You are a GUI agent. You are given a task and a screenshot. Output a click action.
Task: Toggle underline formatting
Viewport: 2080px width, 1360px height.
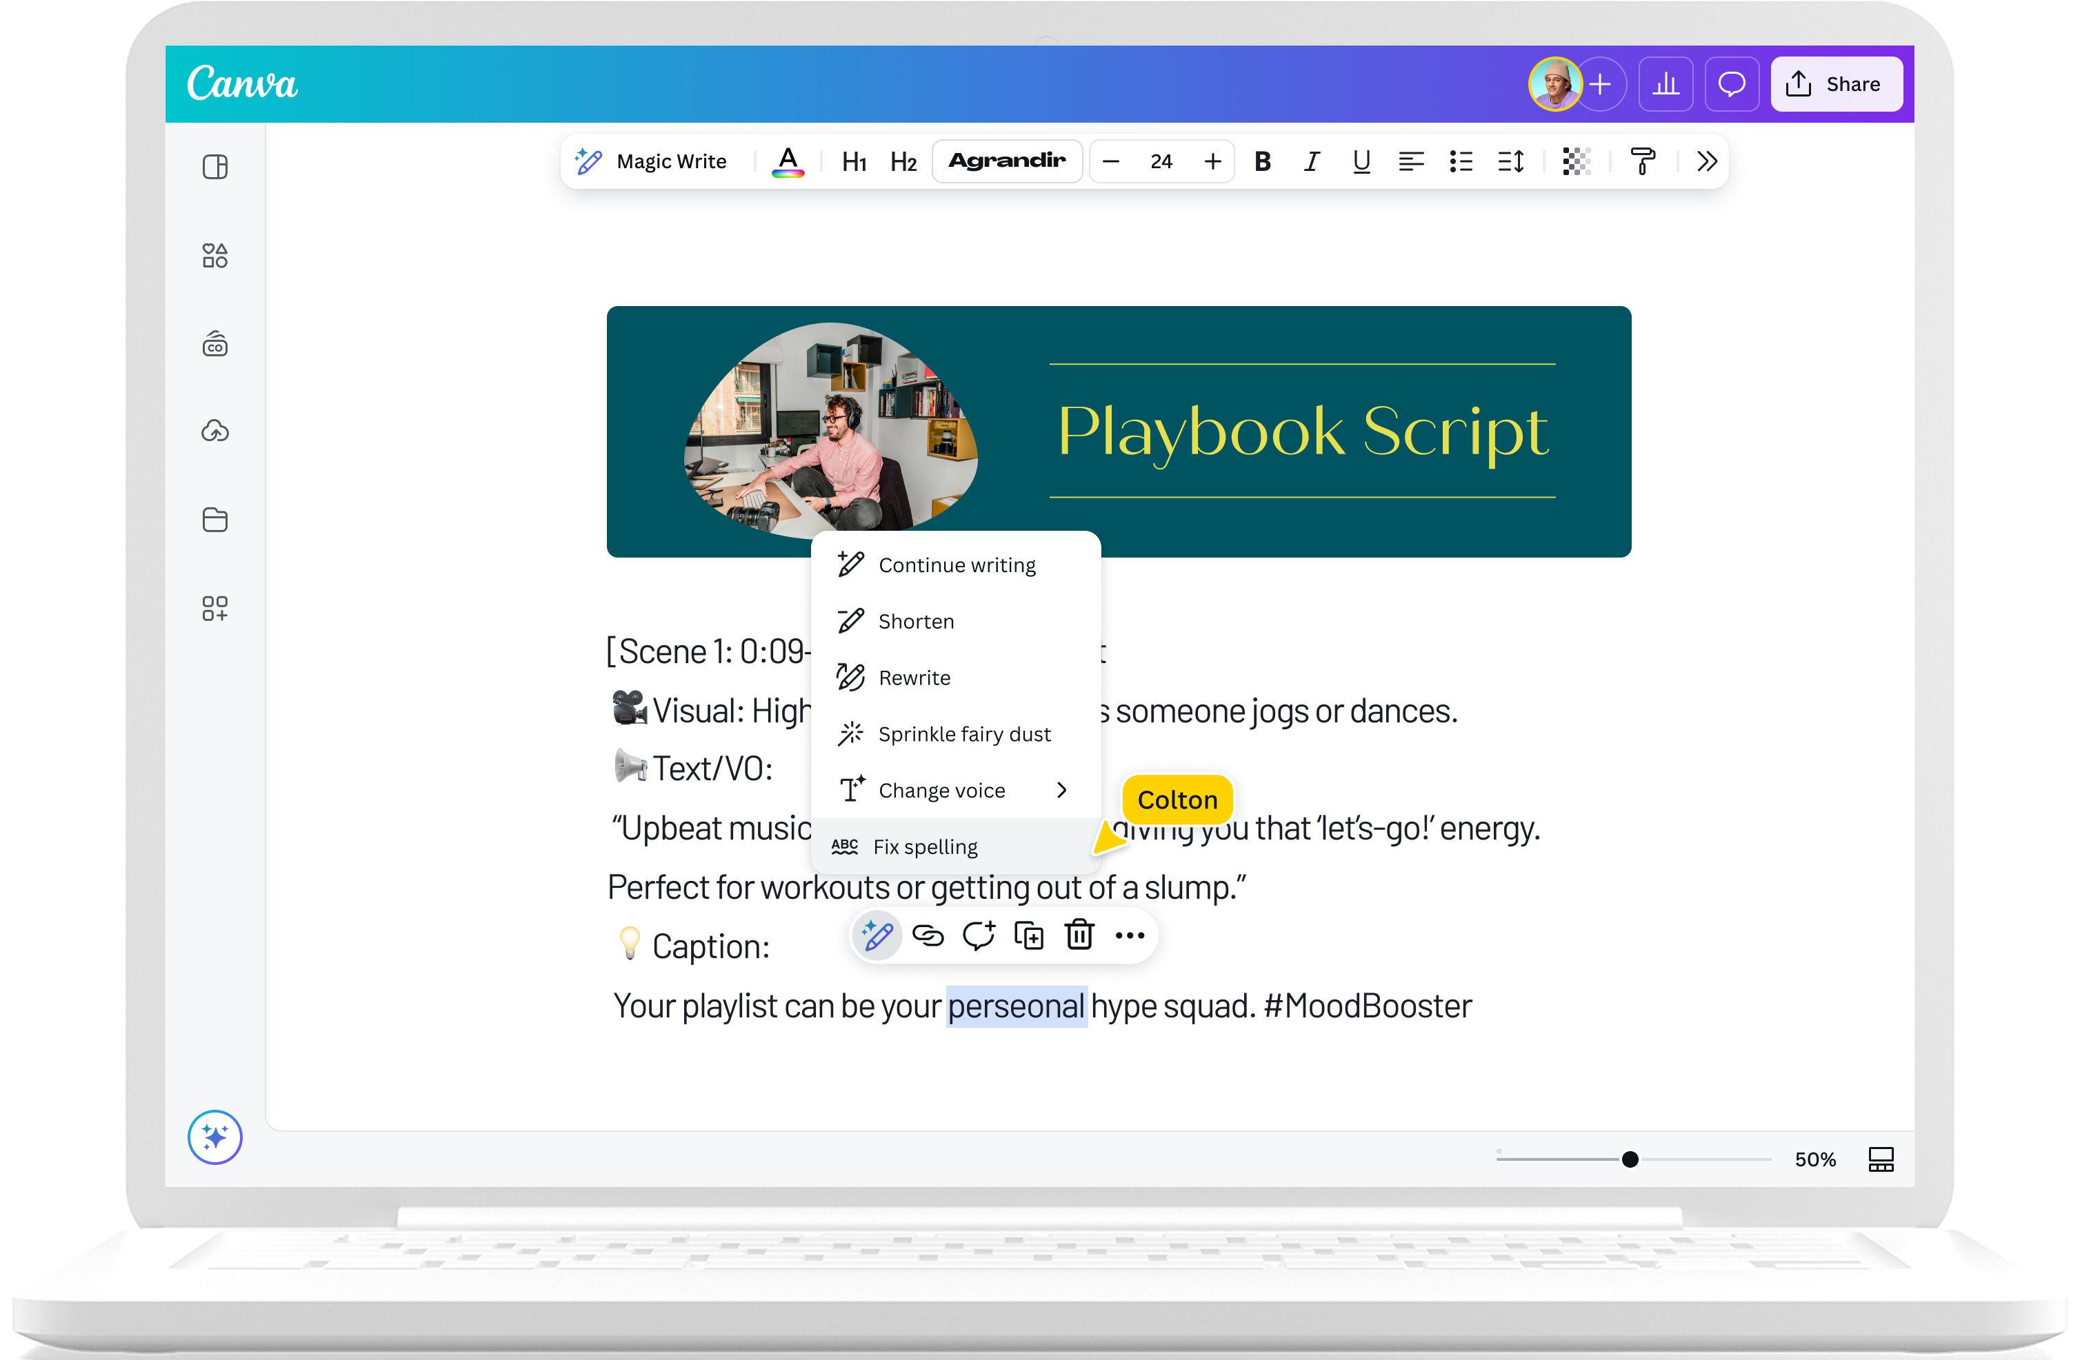(x=1361, y=161)
